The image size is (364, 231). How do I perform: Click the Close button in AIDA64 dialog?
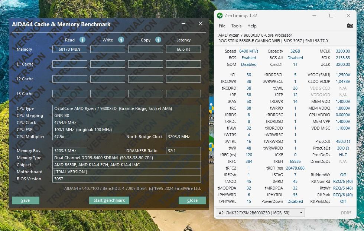point(192,200)
